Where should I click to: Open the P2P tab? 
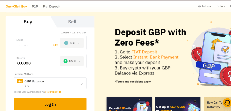pyautogui.click(x=35, y=7)
